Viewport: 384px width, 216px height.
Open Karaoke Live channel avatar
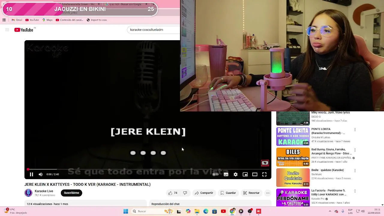pyautogui.click(x=28, y=193)
